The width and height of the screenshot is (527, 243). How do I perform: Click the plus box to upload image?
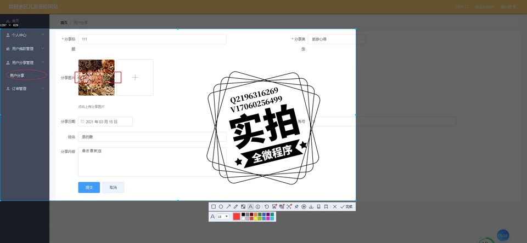pos(135,78)
